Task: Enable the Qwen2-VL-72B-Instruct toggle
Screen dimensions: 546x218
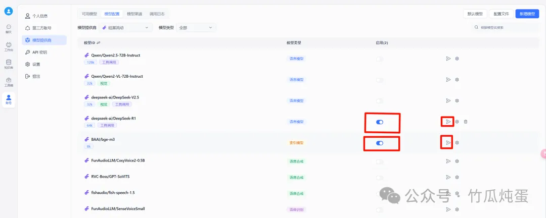Action: [x=380, y=80]
